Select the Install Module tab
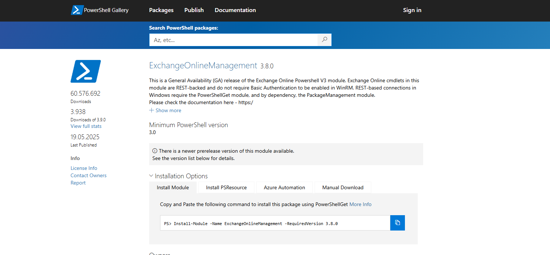 (x=173, y=187)
